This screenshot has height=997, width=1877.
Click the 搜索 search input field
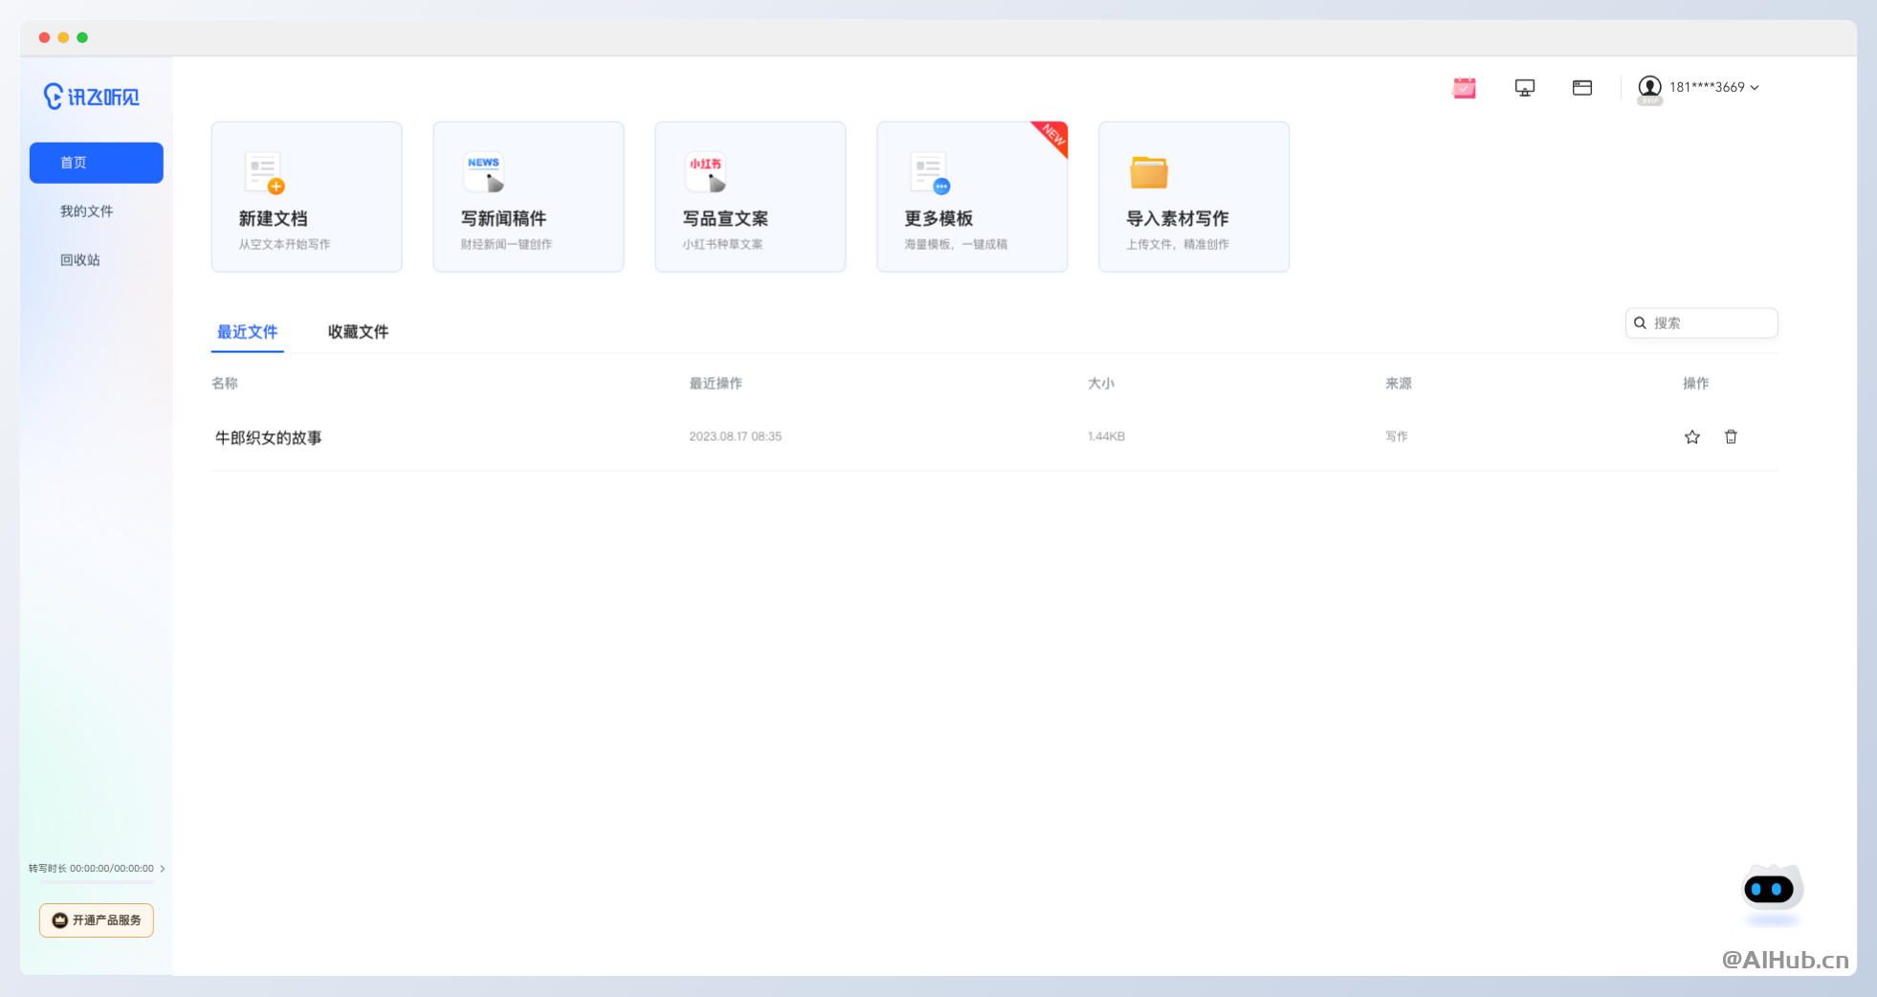click(x=1710, y=323)
